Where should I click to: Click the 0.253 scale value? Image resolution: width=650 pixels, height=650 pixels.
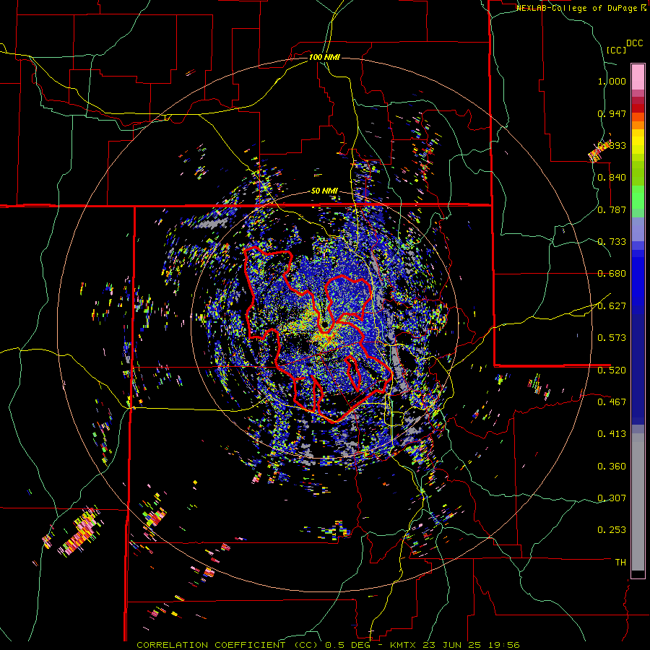coord(612,530)
